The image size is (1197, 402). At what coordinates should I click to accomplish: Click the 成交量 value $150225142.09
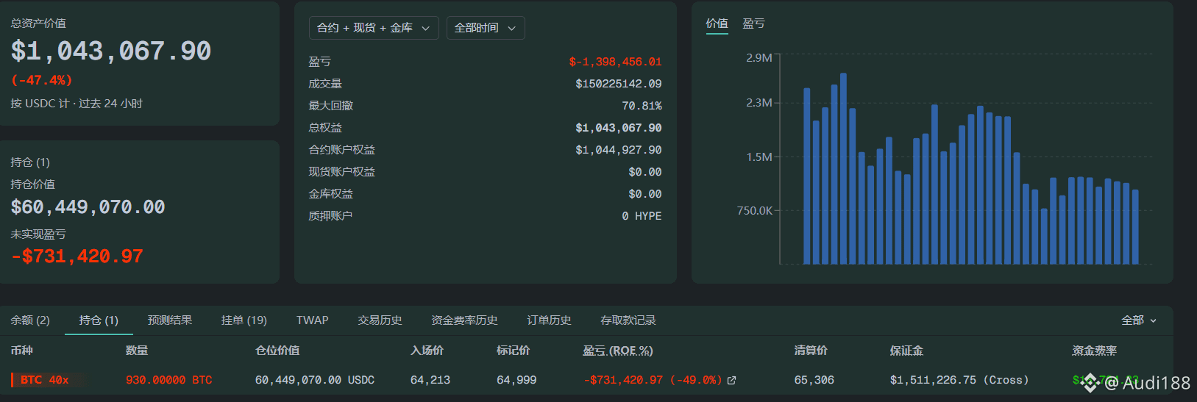pyautogui.click(x=618, y=84)
